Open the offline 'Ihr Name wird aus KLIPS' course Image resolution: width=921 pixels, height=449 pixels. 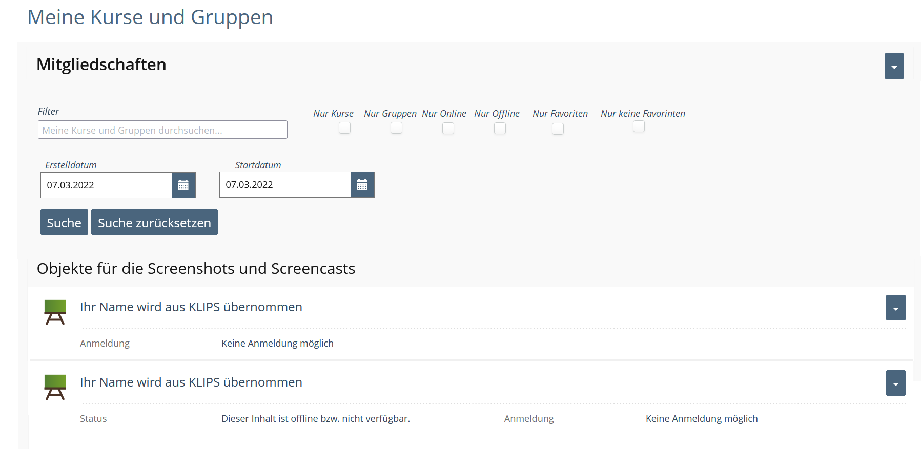click(x=191, y=382)
